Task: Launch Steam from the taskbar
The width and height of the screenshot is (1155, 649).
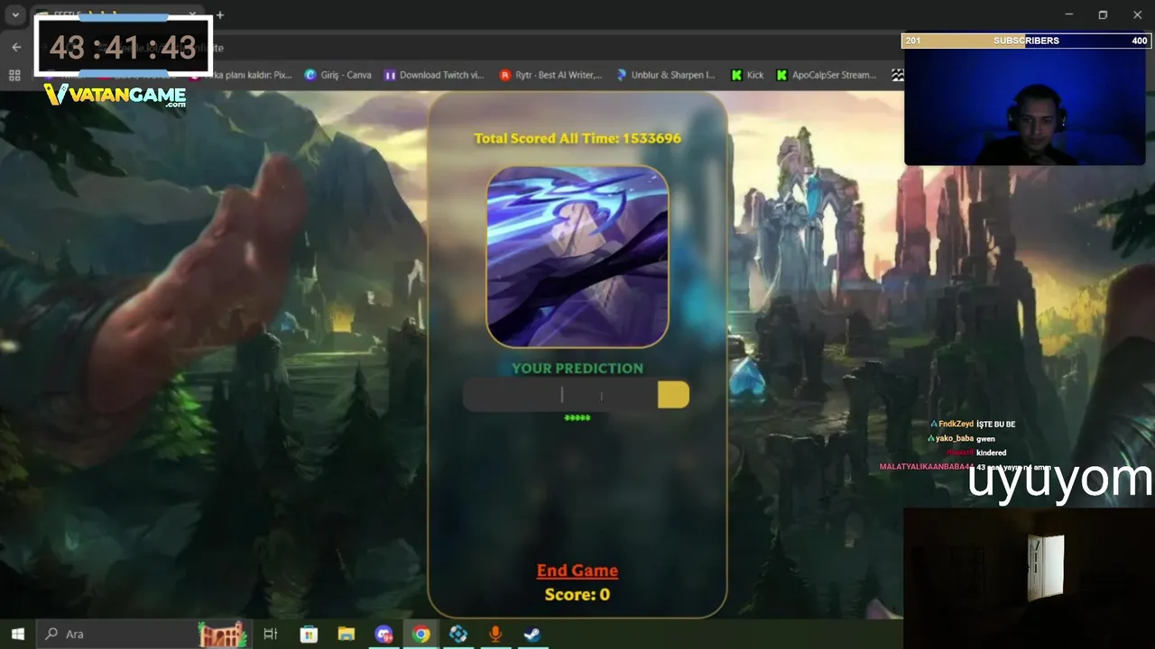Action: click(532, 634)
